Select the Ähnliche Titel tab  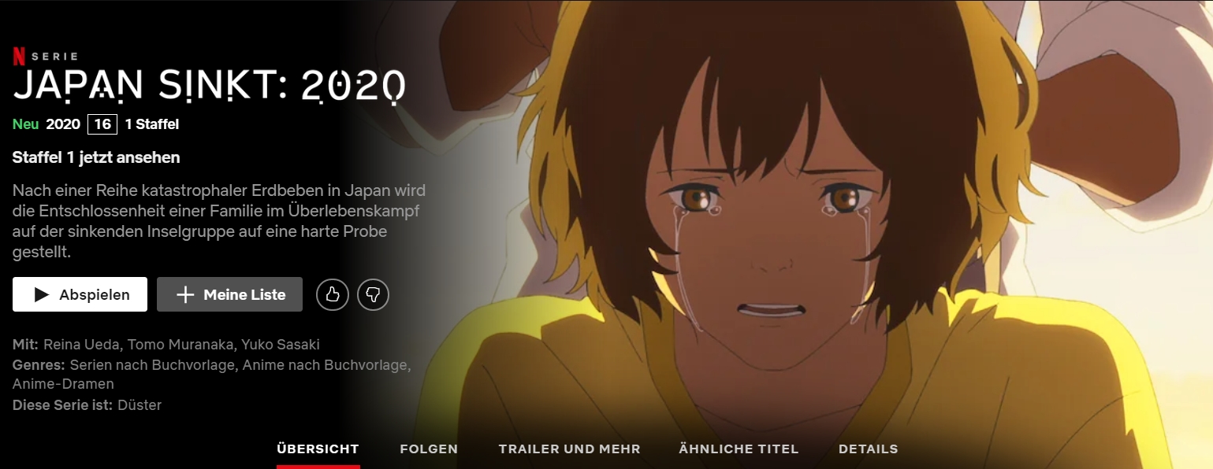coord(739,449)
